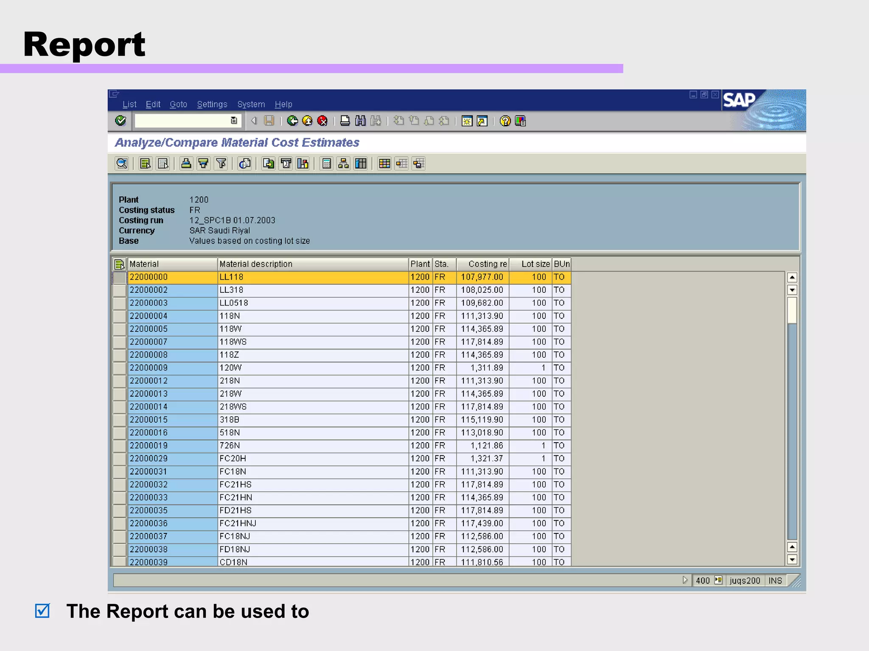869x651 pixels.
Task: Open the Help menu
Action: 283,104
